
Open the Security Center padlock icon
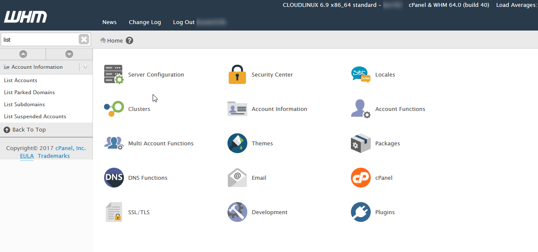pyautogui.click(x=237, y=74)
